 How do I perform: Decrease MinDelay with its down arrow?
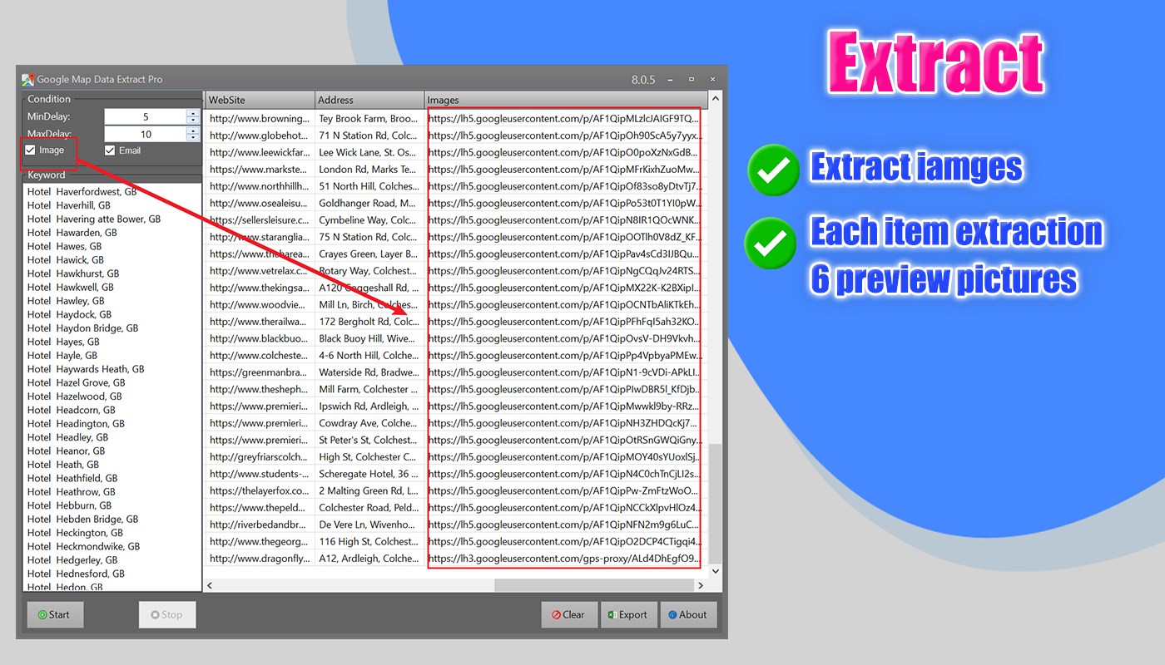(193, 121)
